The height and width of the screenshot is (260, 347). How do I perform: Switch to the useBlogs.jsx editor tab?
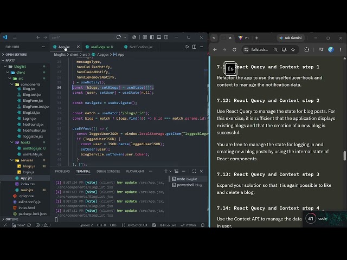100,47
